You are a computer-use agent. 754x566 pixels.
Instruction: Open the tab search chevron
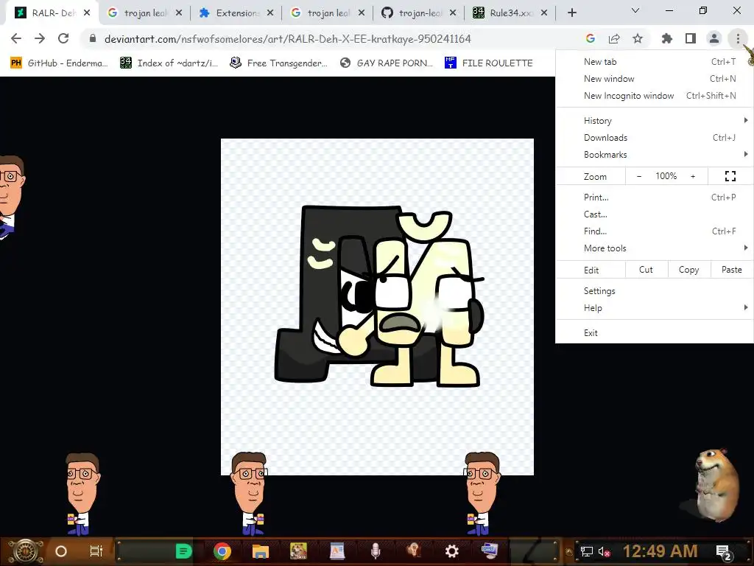click(635, 10)
